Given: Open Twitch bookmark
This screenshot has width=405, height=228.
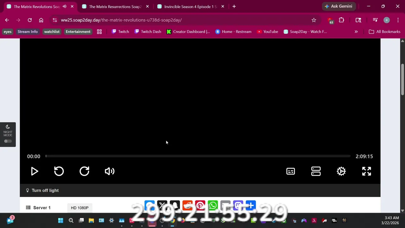Looking at the screenshot, I should click(x=120, y=32).
